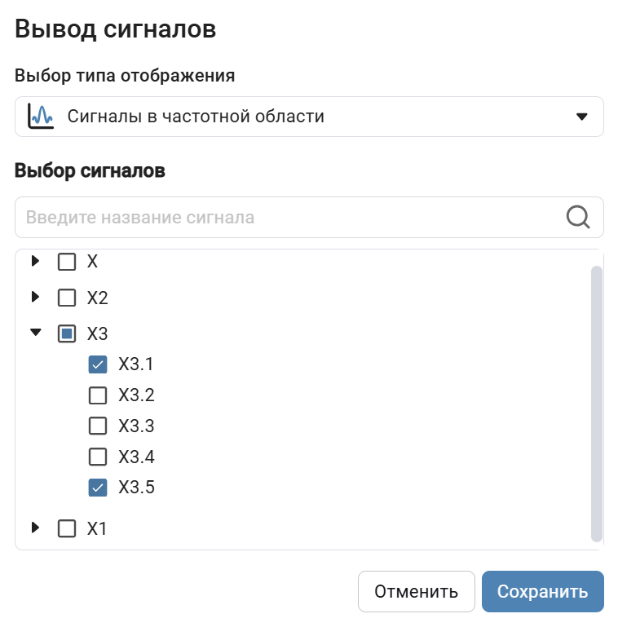Viewport: 618px width, 627px height.
Task: Check the X1 checkbox
Action: 67,528
